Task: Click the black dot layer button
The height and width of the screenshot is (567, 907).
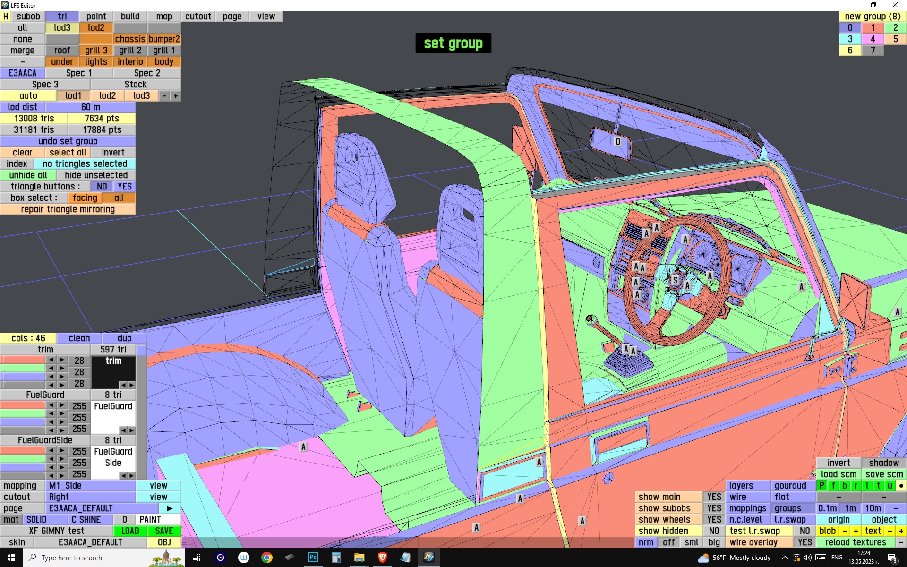Action: pos(901,486)
